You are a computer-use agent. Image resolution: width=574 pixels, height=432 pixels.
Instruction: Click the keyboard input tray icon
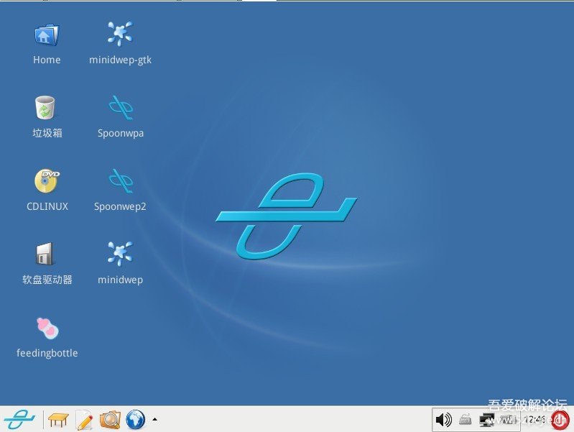(465, 420)
